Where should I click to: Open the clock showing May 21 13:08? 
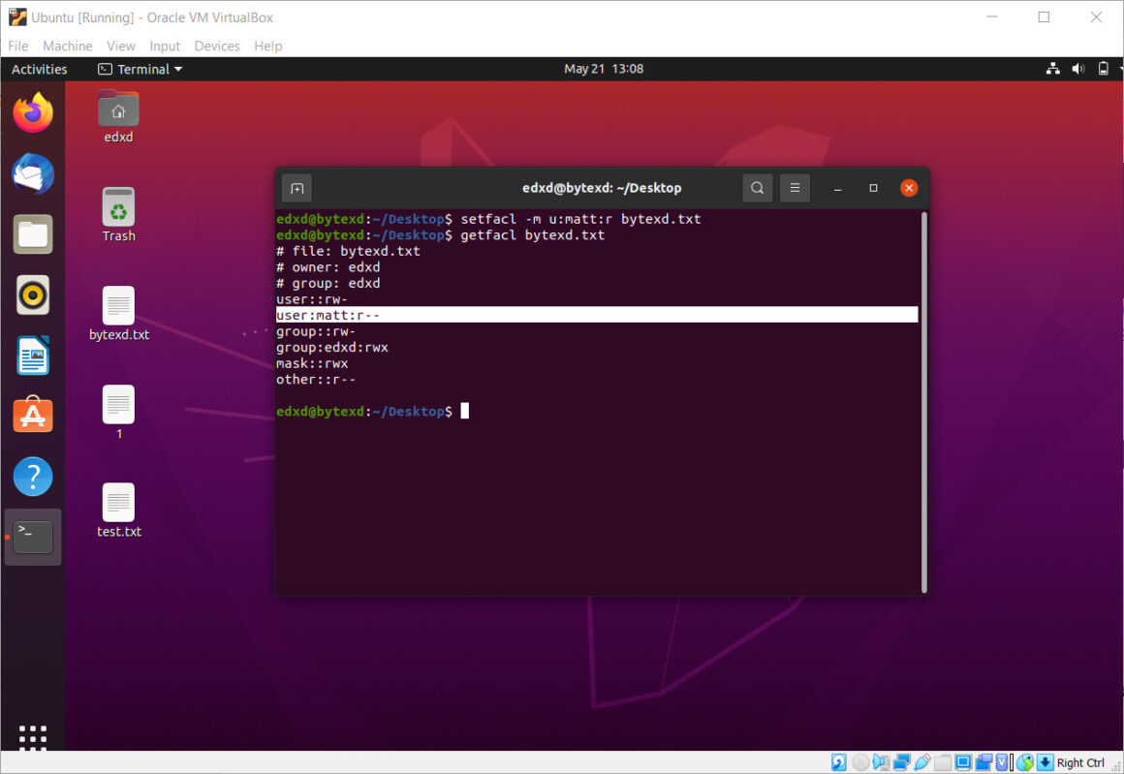point(604,69)
